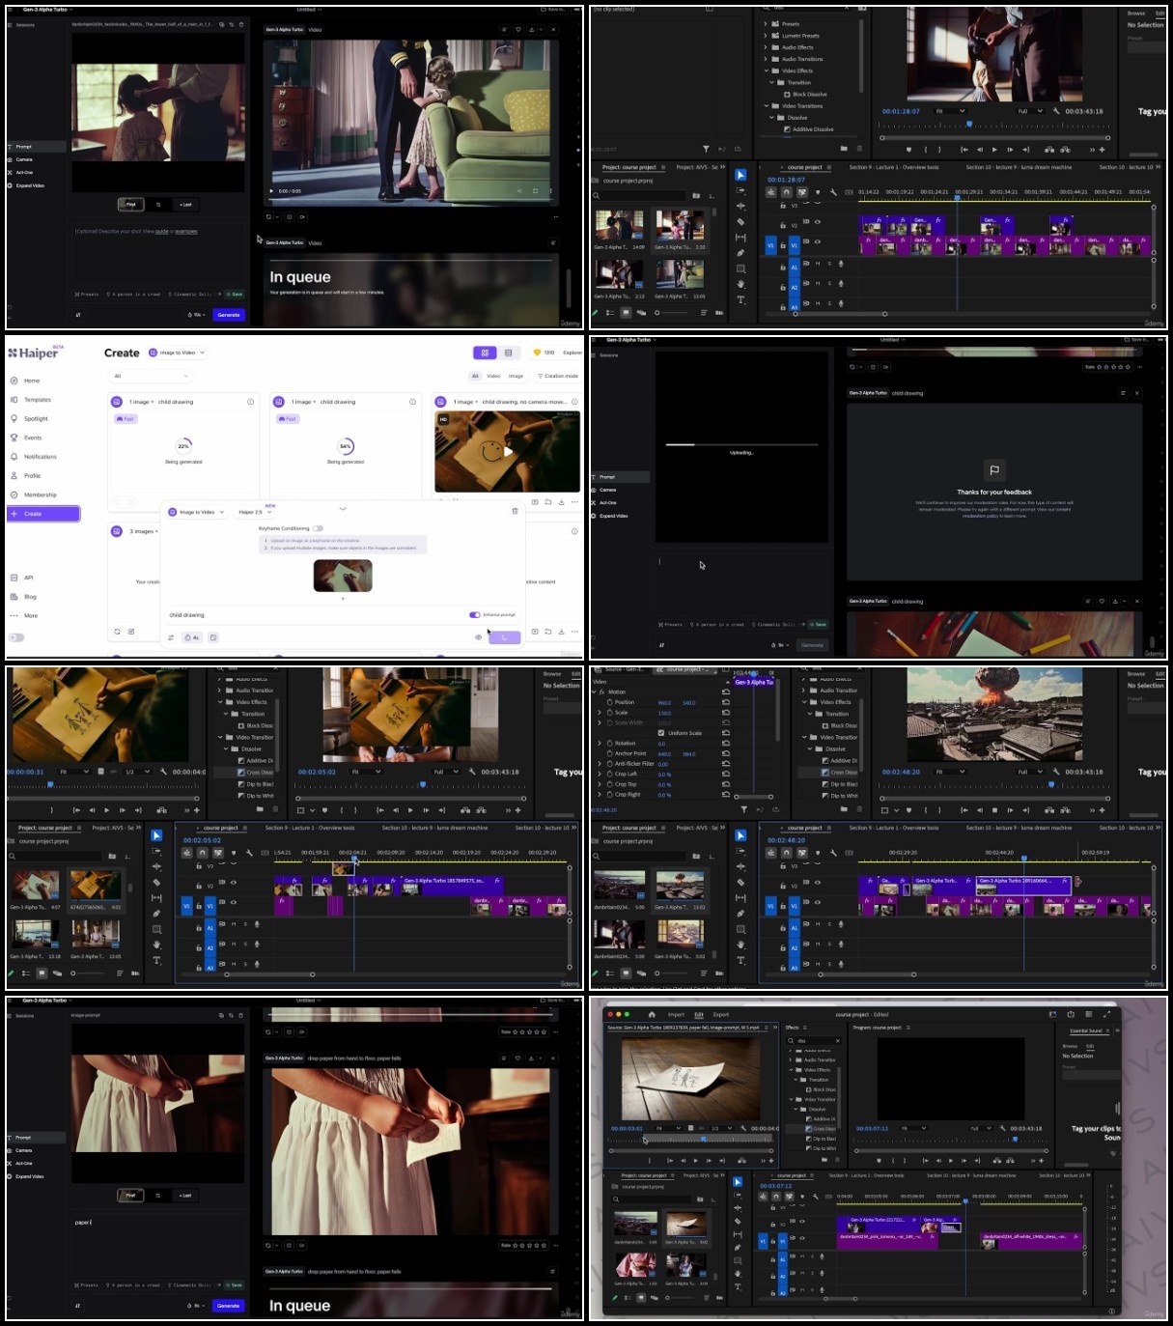The width and height of the screenshot is (1173, 1326).
Task: Click the uploaded drawing thumbnail in Haiper prompt
Action: (343, 576)
